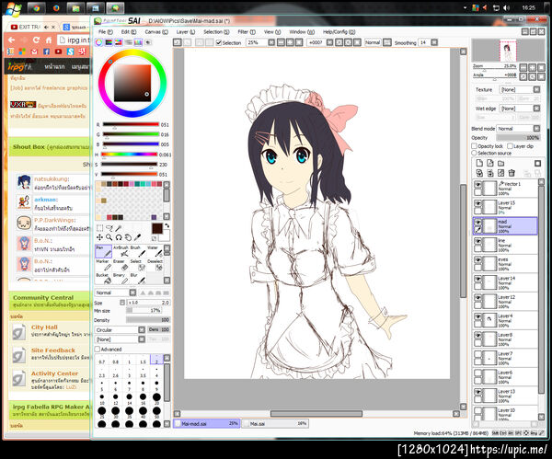The height and width of the screenshot is (459, 552).
Task: Toggle the color wheel panel button
Action: pyautogui.click(x=99, y=42)
